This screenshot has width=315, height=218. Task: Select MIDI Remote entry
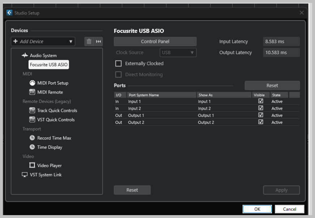point(50,92)
